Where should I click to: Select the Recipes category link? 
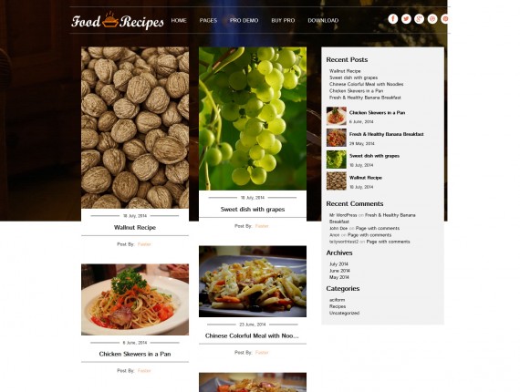coord(338,306)
